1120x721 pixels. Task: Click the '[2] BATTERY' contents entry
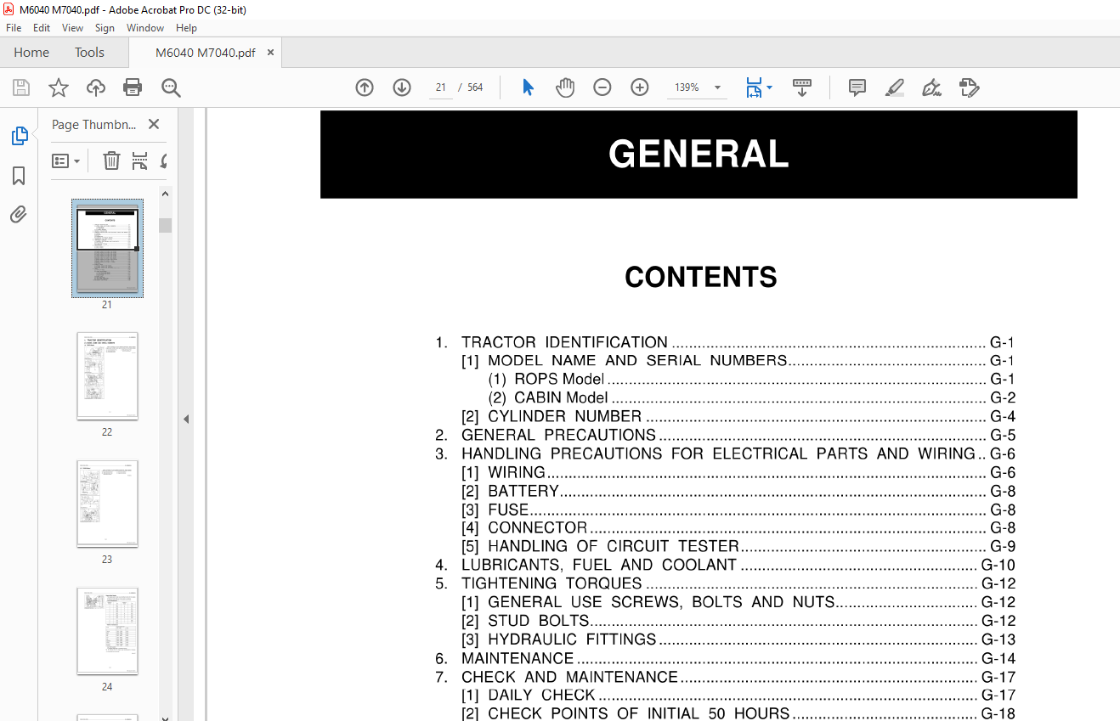[511, 492]
